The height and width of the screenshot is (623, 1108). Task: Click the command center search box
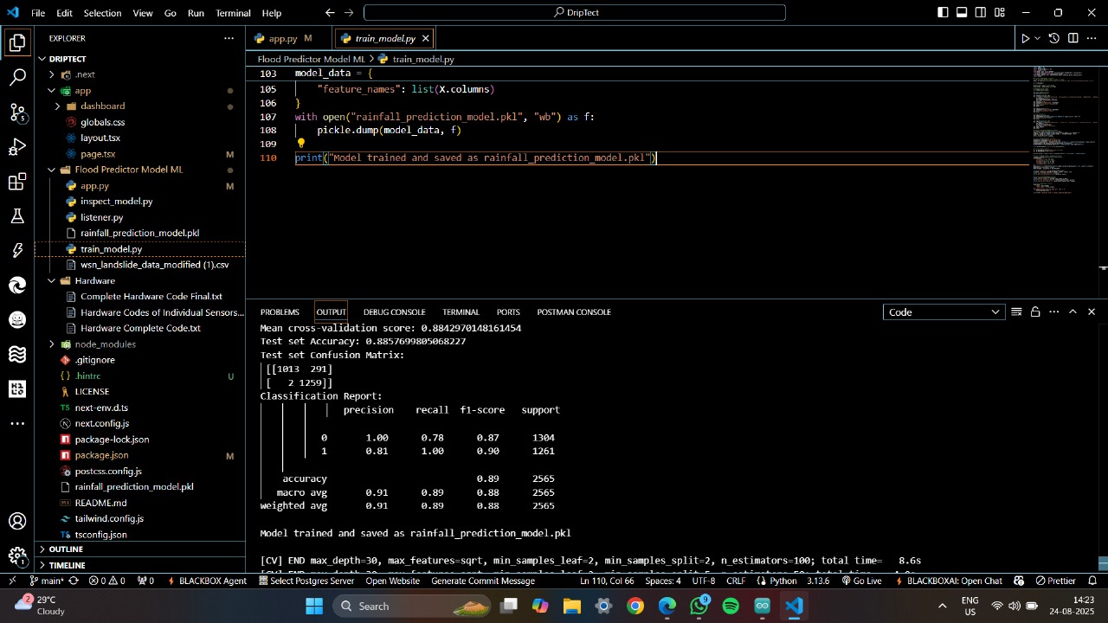[x=575, y=13]
